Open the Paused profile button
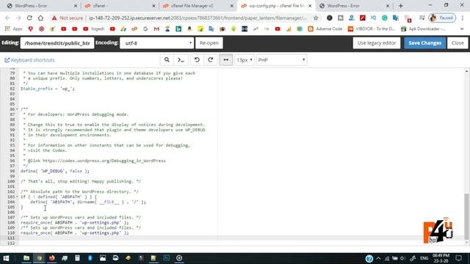This screenshot has height=264, width=470. 442,18
